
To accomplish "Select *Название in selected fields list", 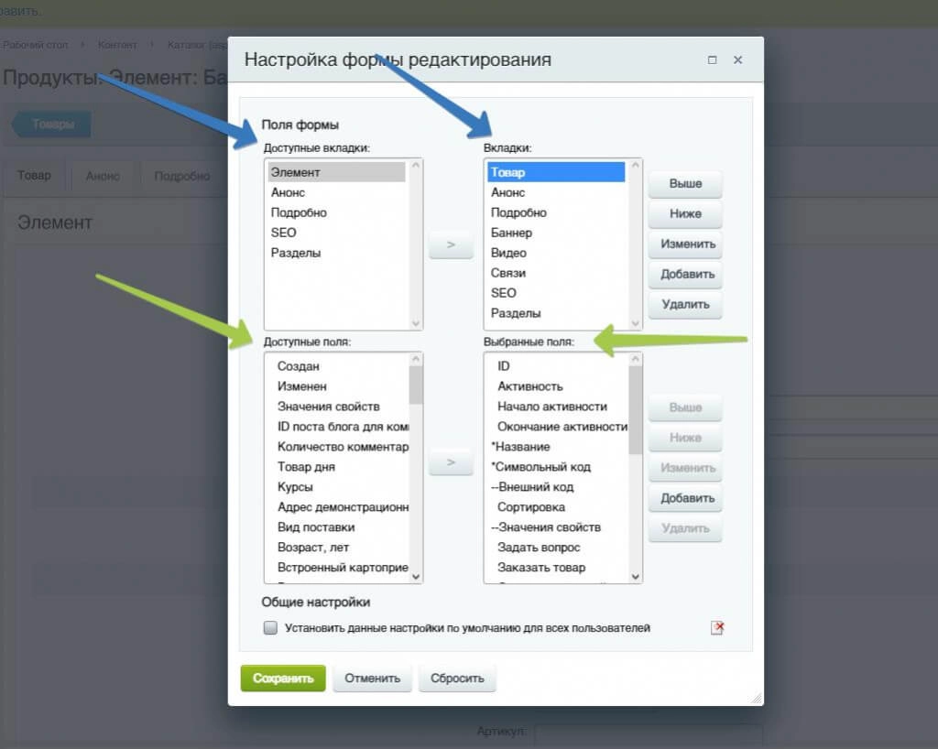I will [558, 447].
